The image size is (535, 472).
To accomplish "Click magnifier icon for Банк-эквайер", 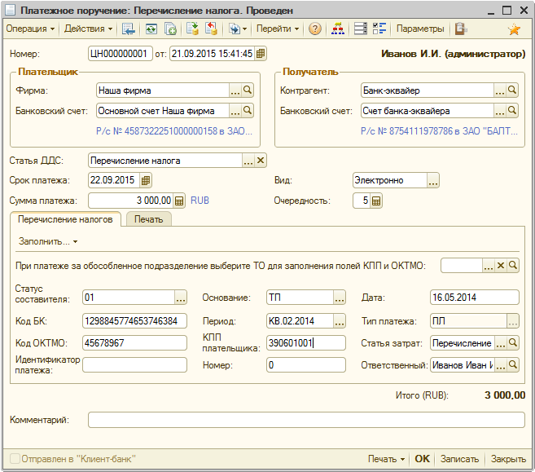I will (x=512, y=90).
